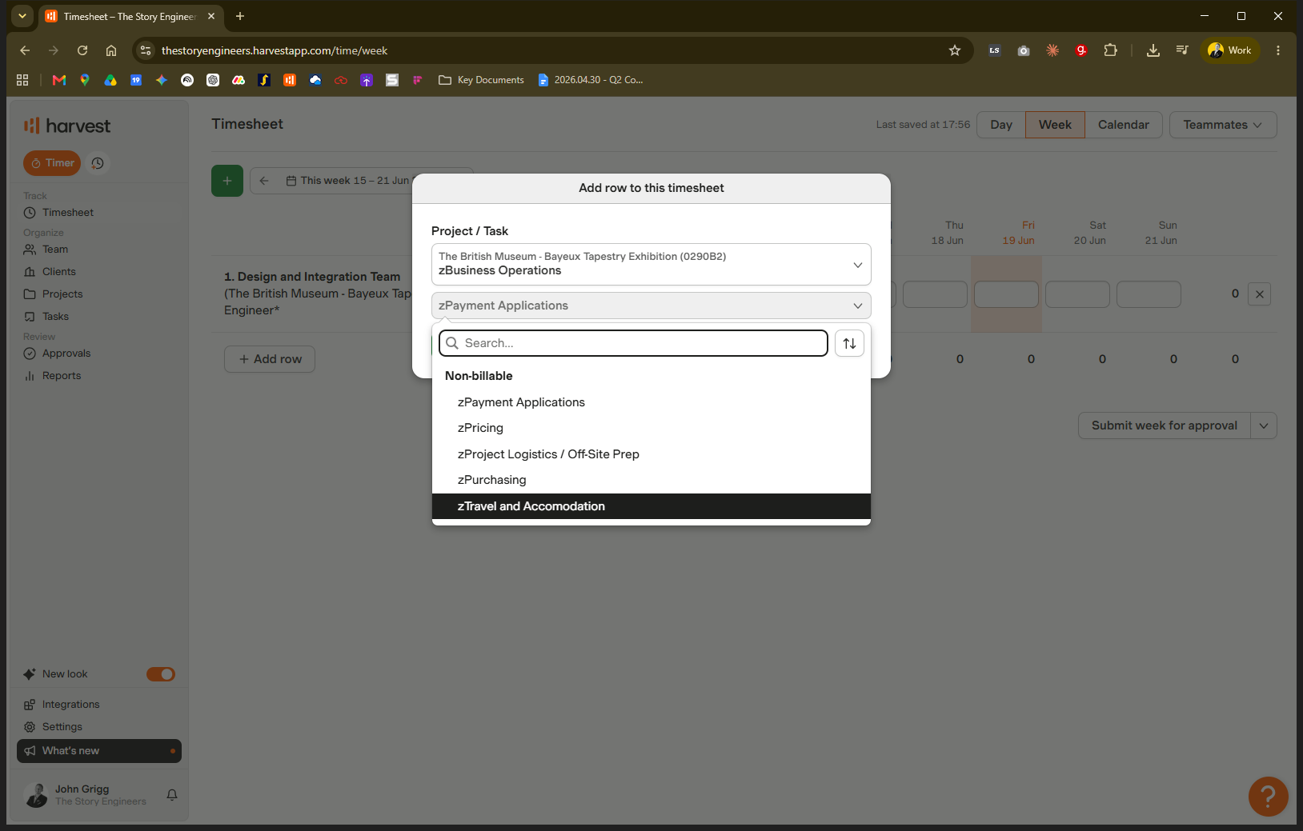Go to previous week with back arrow
The image size is (1303, 831).
[x=264, y=181]
